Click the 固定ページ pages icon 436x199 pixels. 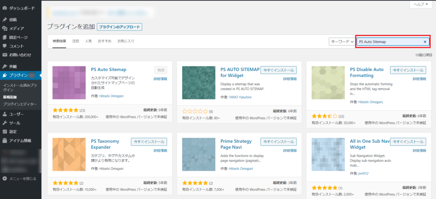coord(4,37)
